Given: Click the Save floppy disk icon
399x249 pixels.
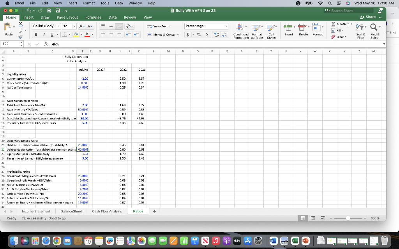Looking at the screenshot, I should tap(58, 11).
